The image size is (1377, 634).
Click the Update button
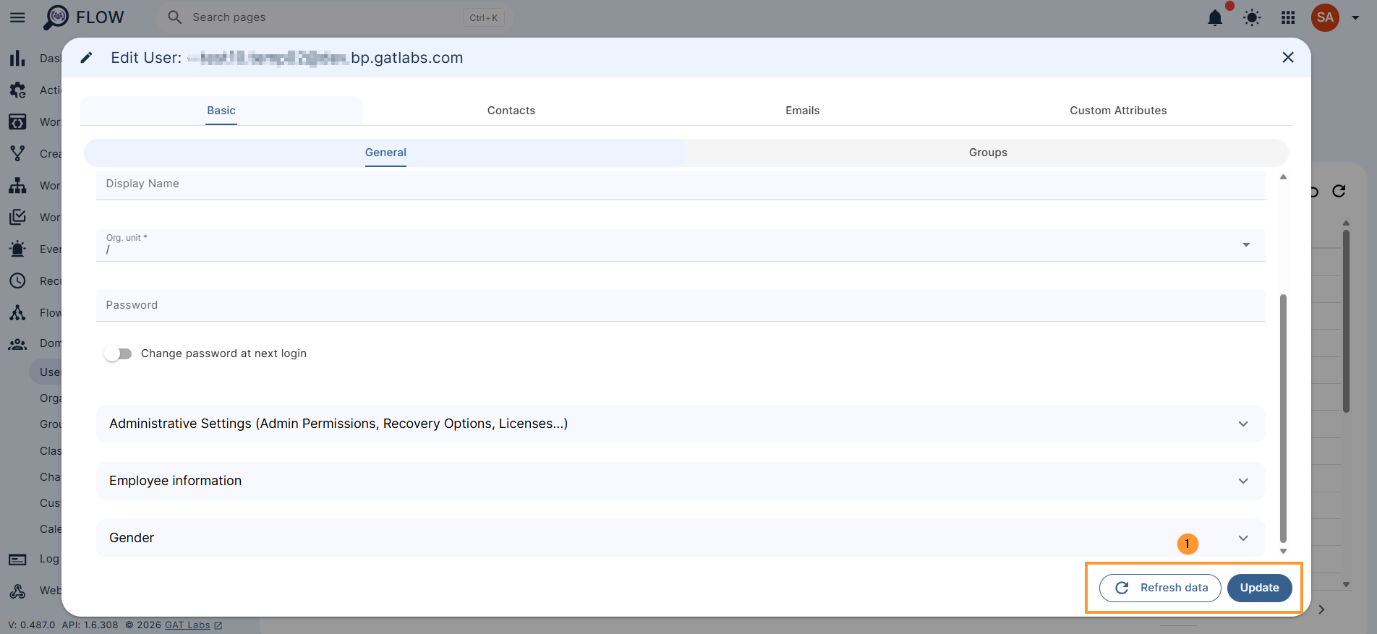coord(1259,588)
